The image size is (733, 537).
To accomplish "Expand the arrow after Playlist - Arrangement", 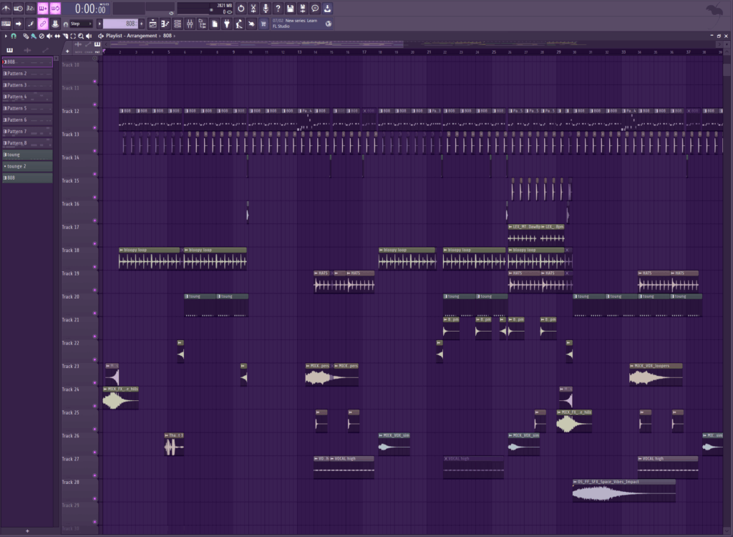I will coord(160,36).
